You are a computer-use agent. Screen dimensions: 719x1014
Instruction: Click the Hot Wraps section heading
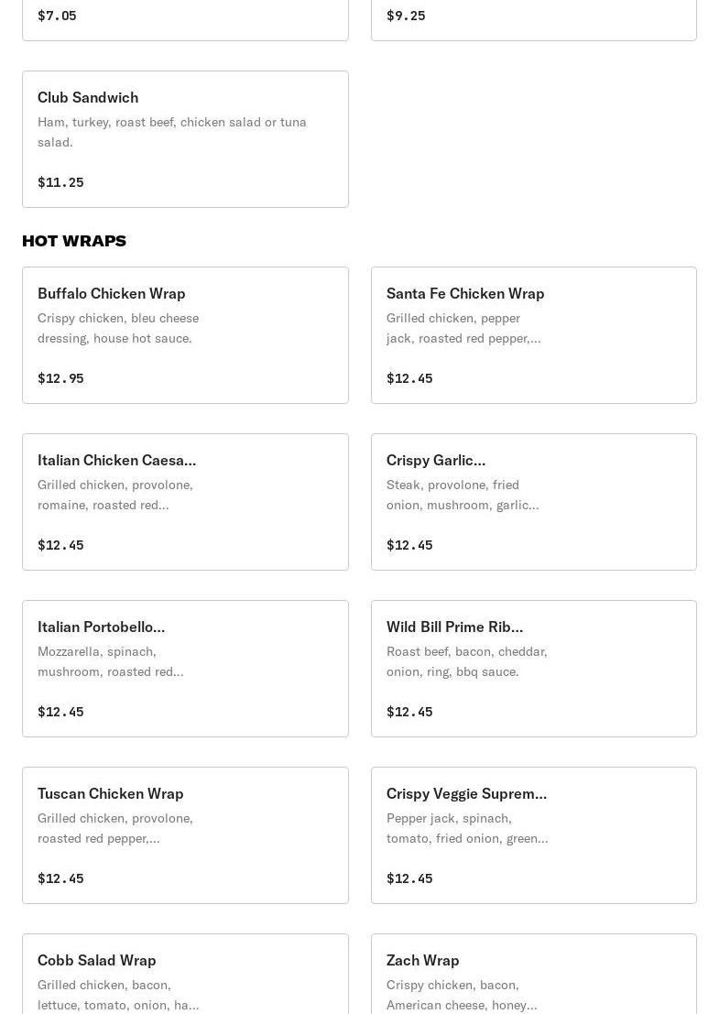pyautogui.click(x=74, y=241)
